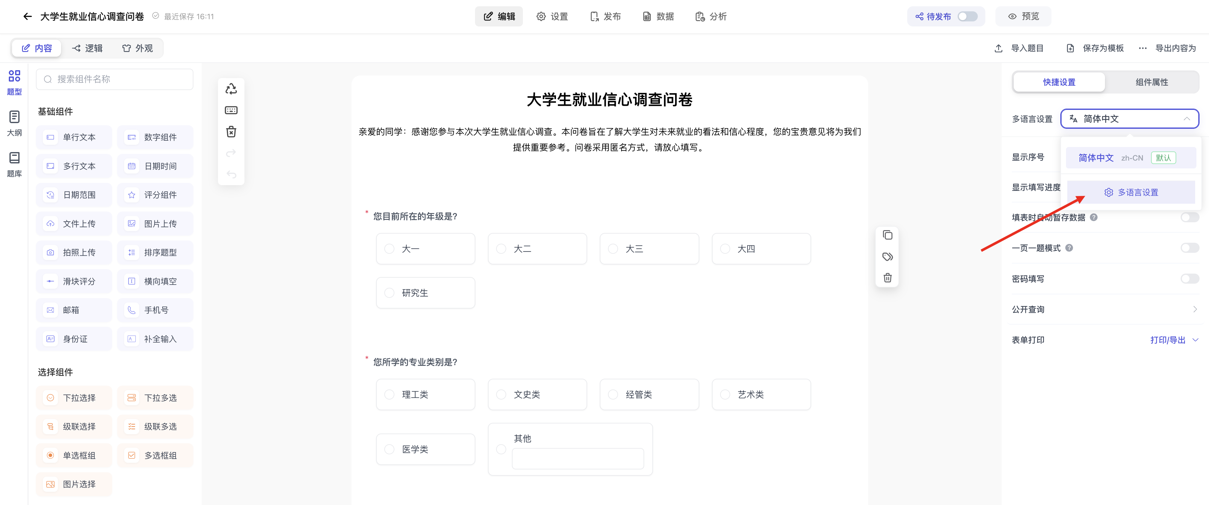Add a 手机号 component

tap(155, 310)
